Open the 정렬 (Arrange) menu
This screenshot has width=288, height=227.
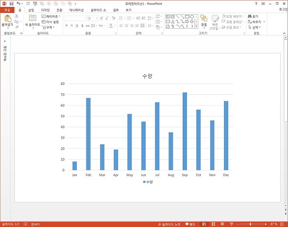click(204, 22)
